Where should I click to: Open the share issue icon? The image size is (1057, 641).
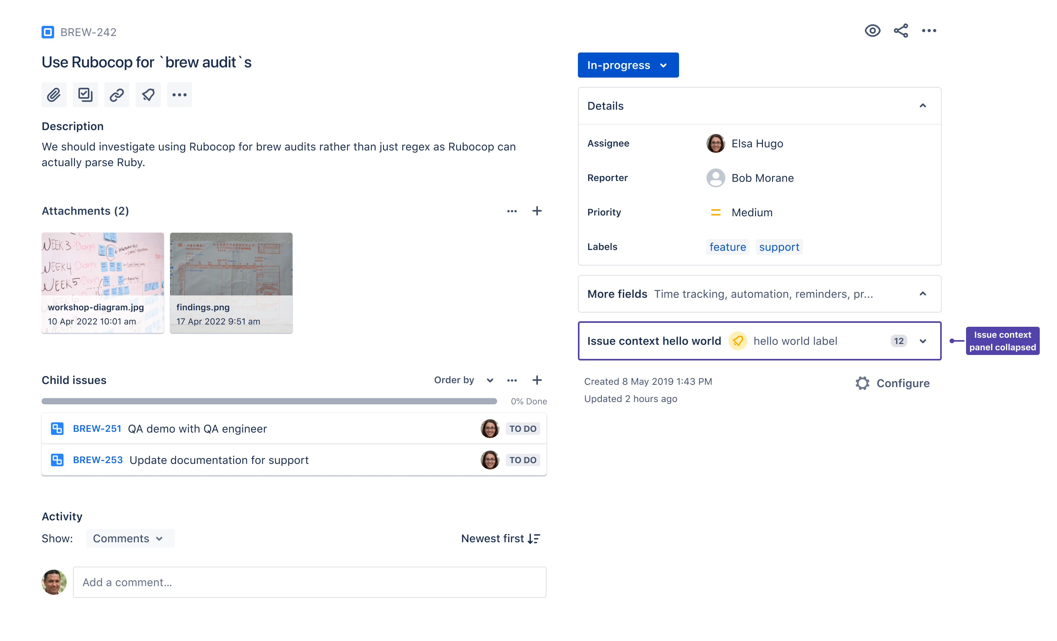click(x=901, y=31)
